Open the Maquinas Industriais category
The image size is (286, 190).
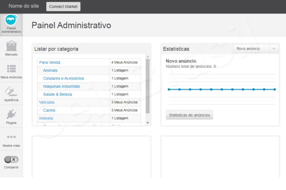pyautogui.click(x=61, y=86)
